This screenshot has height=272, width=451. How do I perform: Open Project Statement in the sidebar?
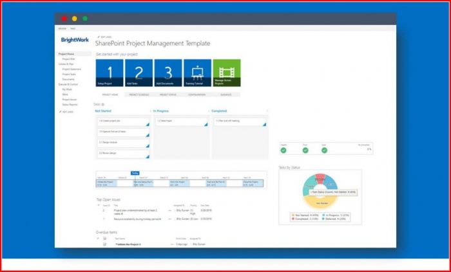[x=72, y=69]
